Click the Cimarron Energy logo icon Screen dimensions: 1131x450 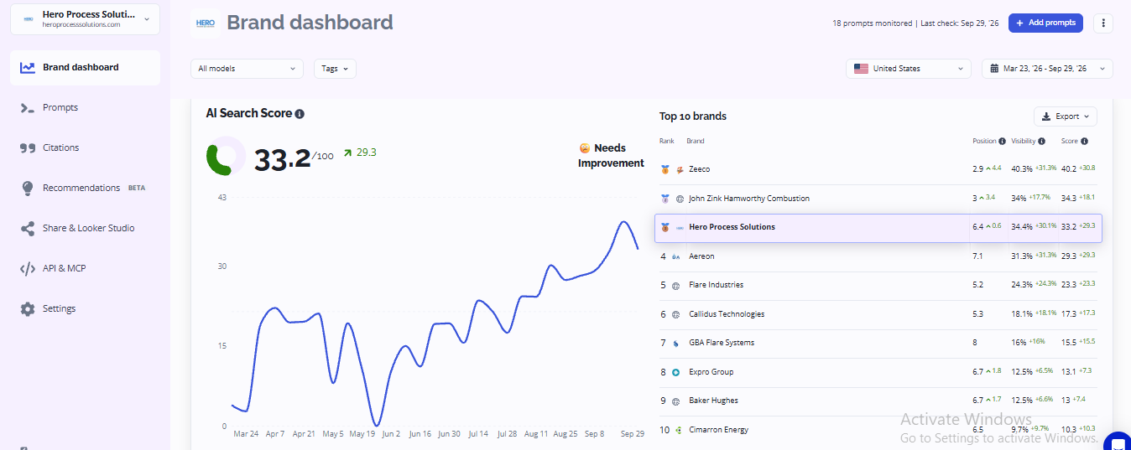pos(676,430)
